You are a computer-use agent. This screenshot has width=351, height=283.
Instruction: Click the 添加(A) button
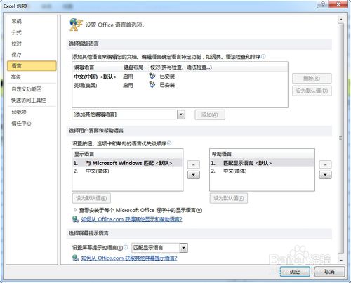[210, 114]
